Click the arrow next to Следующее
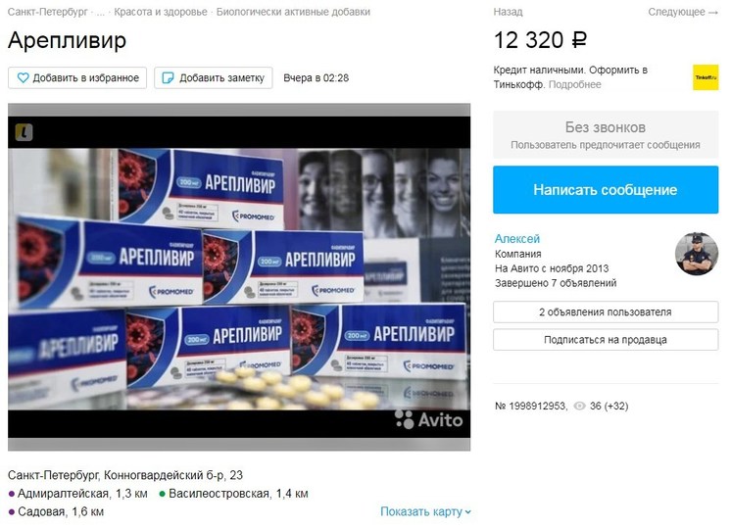The width and height of the screenshot is (731, 528). [713, 13]
